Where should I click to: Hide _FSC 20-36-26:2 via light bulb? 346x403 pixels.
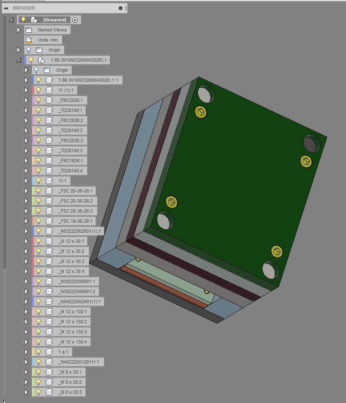tap(38, 201)
